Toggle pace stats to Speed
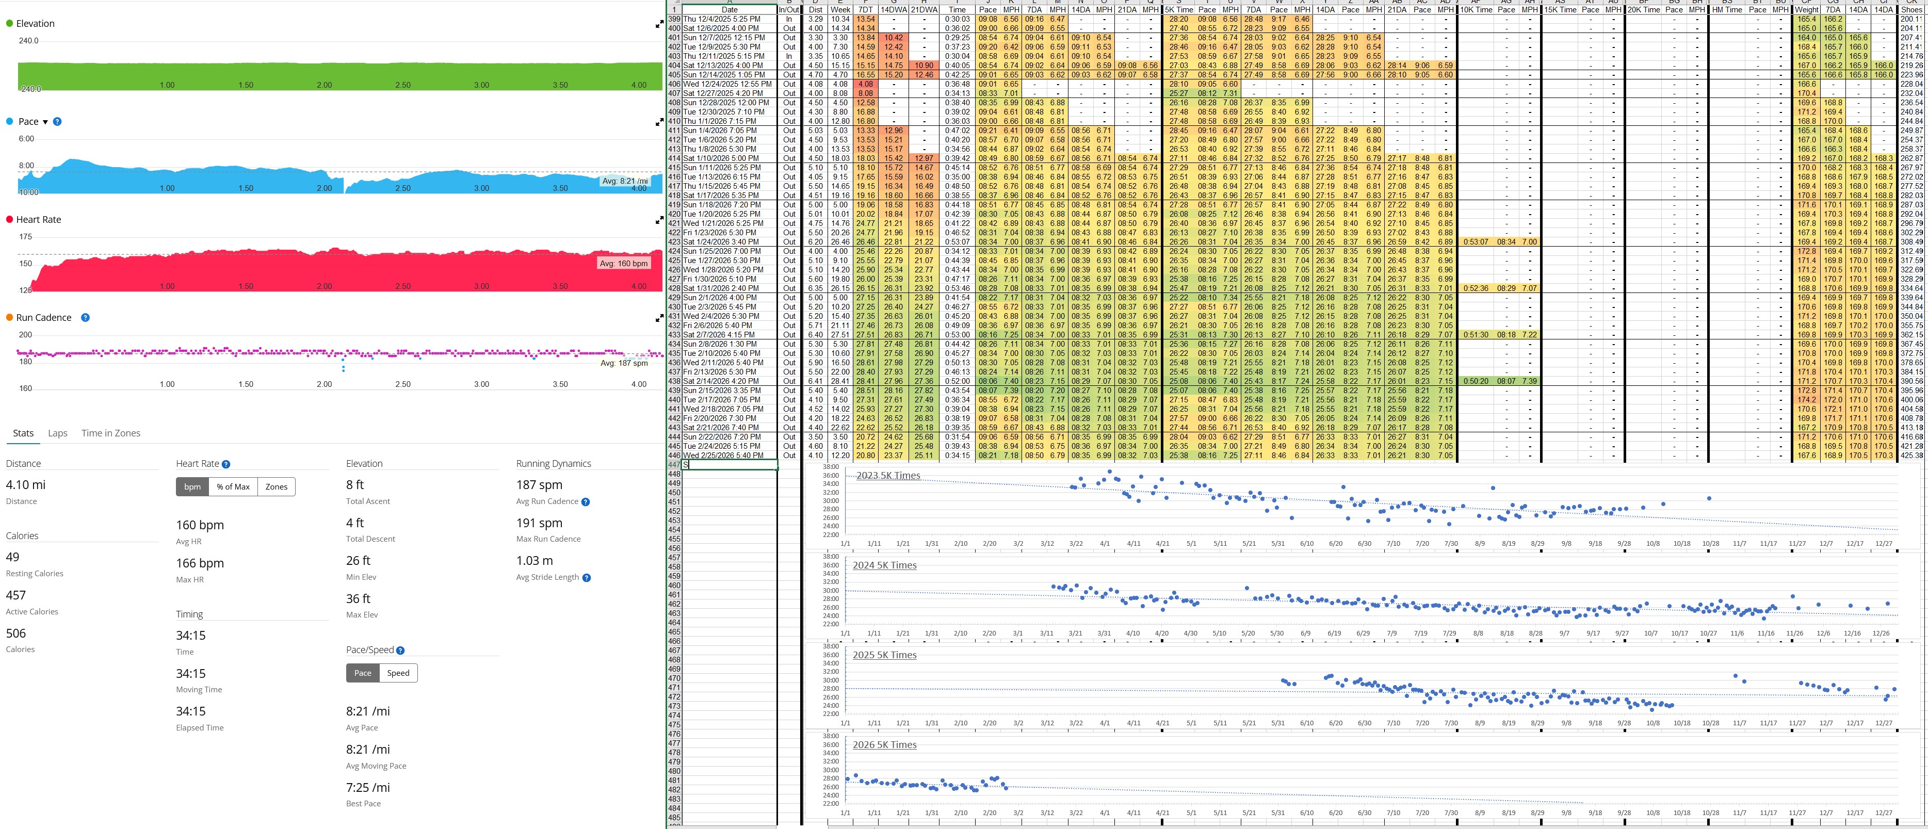Image resolution: width=1928 pixels, height=829 pixels. tap(398, 673)
